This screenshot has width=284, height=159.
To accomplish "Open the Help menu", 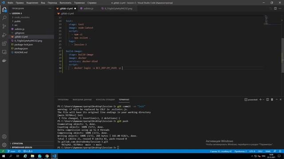I will tap(92, 3).
